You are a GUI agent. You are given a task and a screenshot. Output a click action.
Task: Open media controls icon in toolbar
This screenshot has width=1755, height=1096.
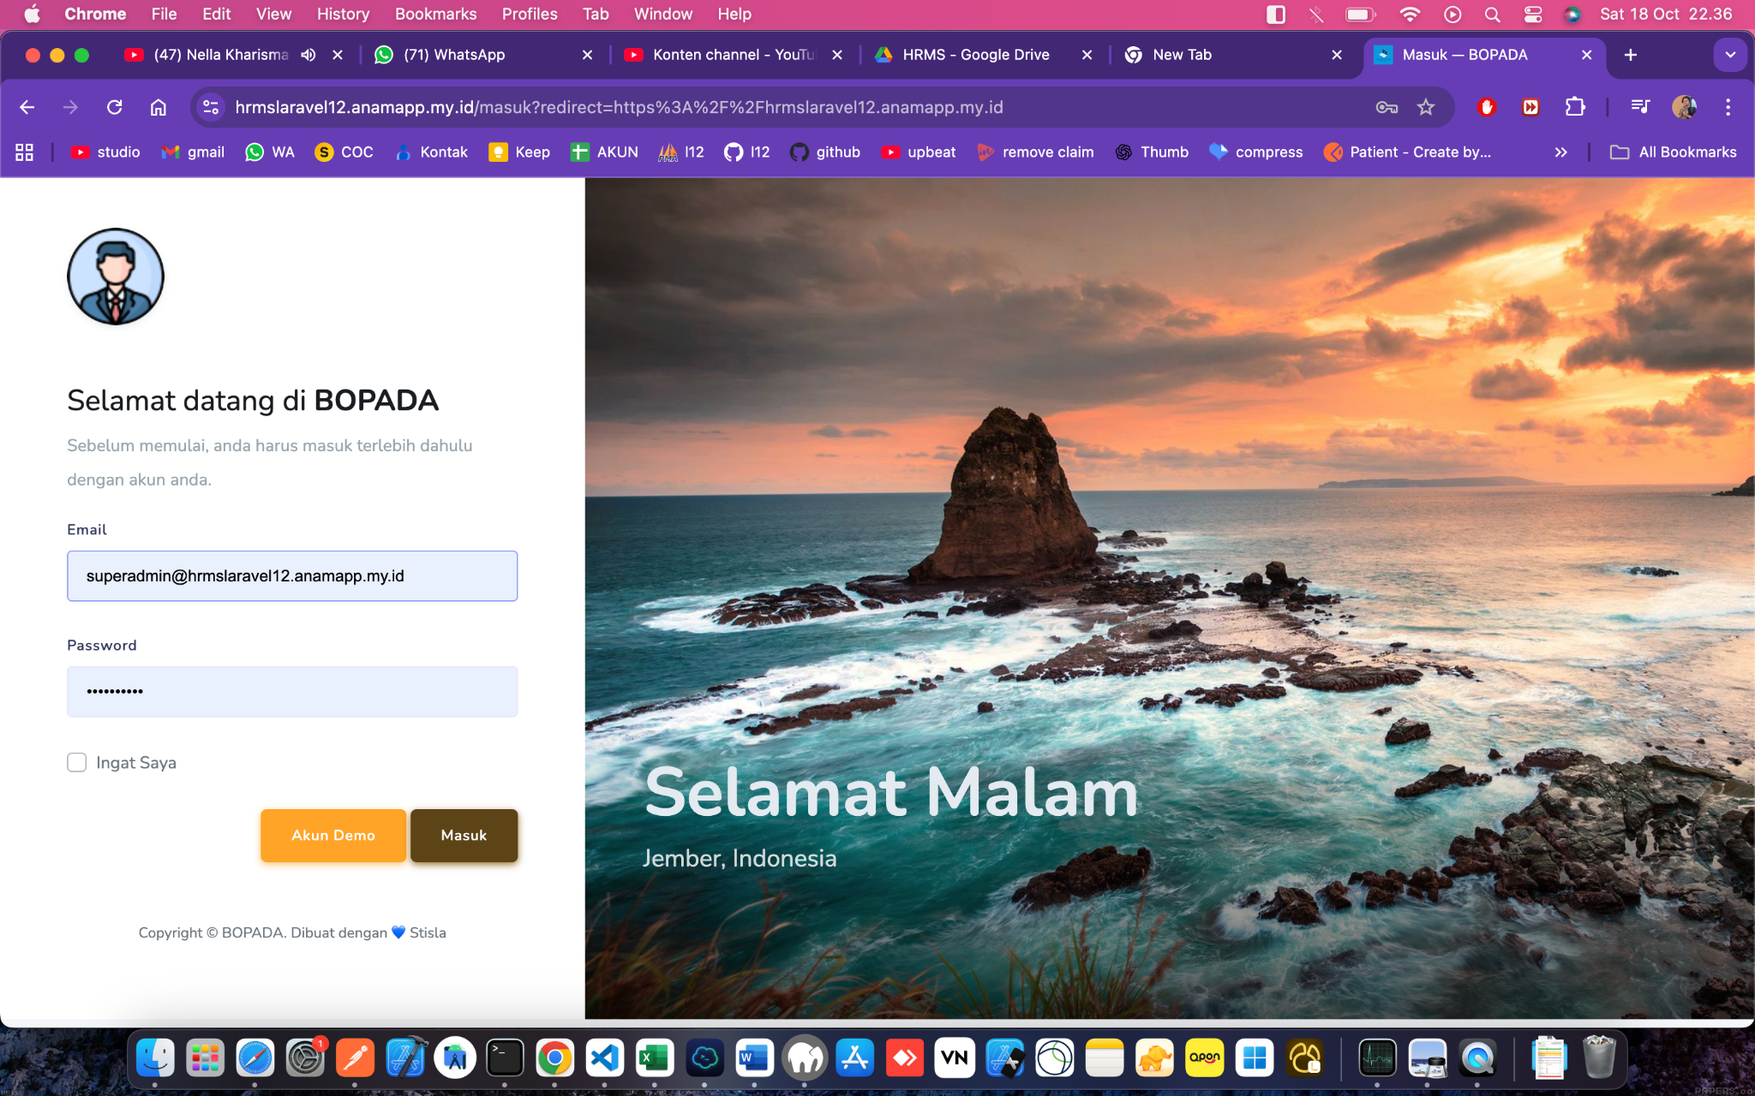point(1640,107)
